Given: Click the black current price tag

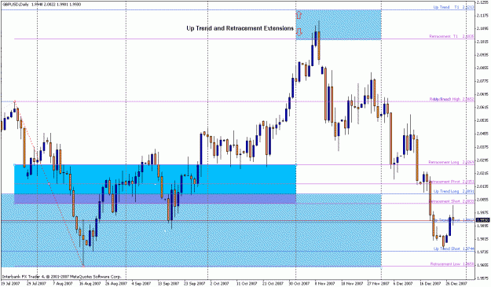Looking at the screenshot, I should coord(482,220).
